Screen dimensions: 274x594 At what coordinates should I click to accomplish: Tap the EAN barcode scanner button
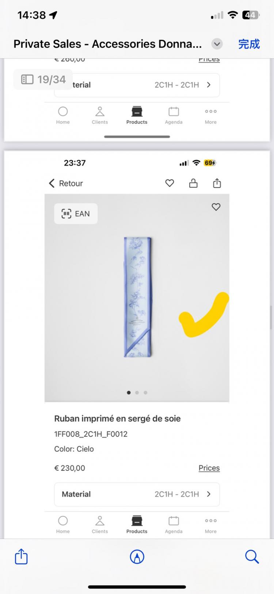pyautogui.click(x=76, y=214)
